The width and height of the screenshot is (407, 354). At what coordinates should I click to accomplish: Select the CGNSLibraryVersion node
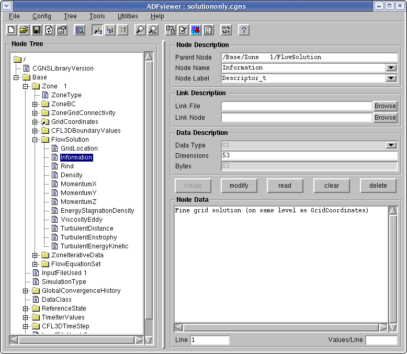[x=63, y=68]
